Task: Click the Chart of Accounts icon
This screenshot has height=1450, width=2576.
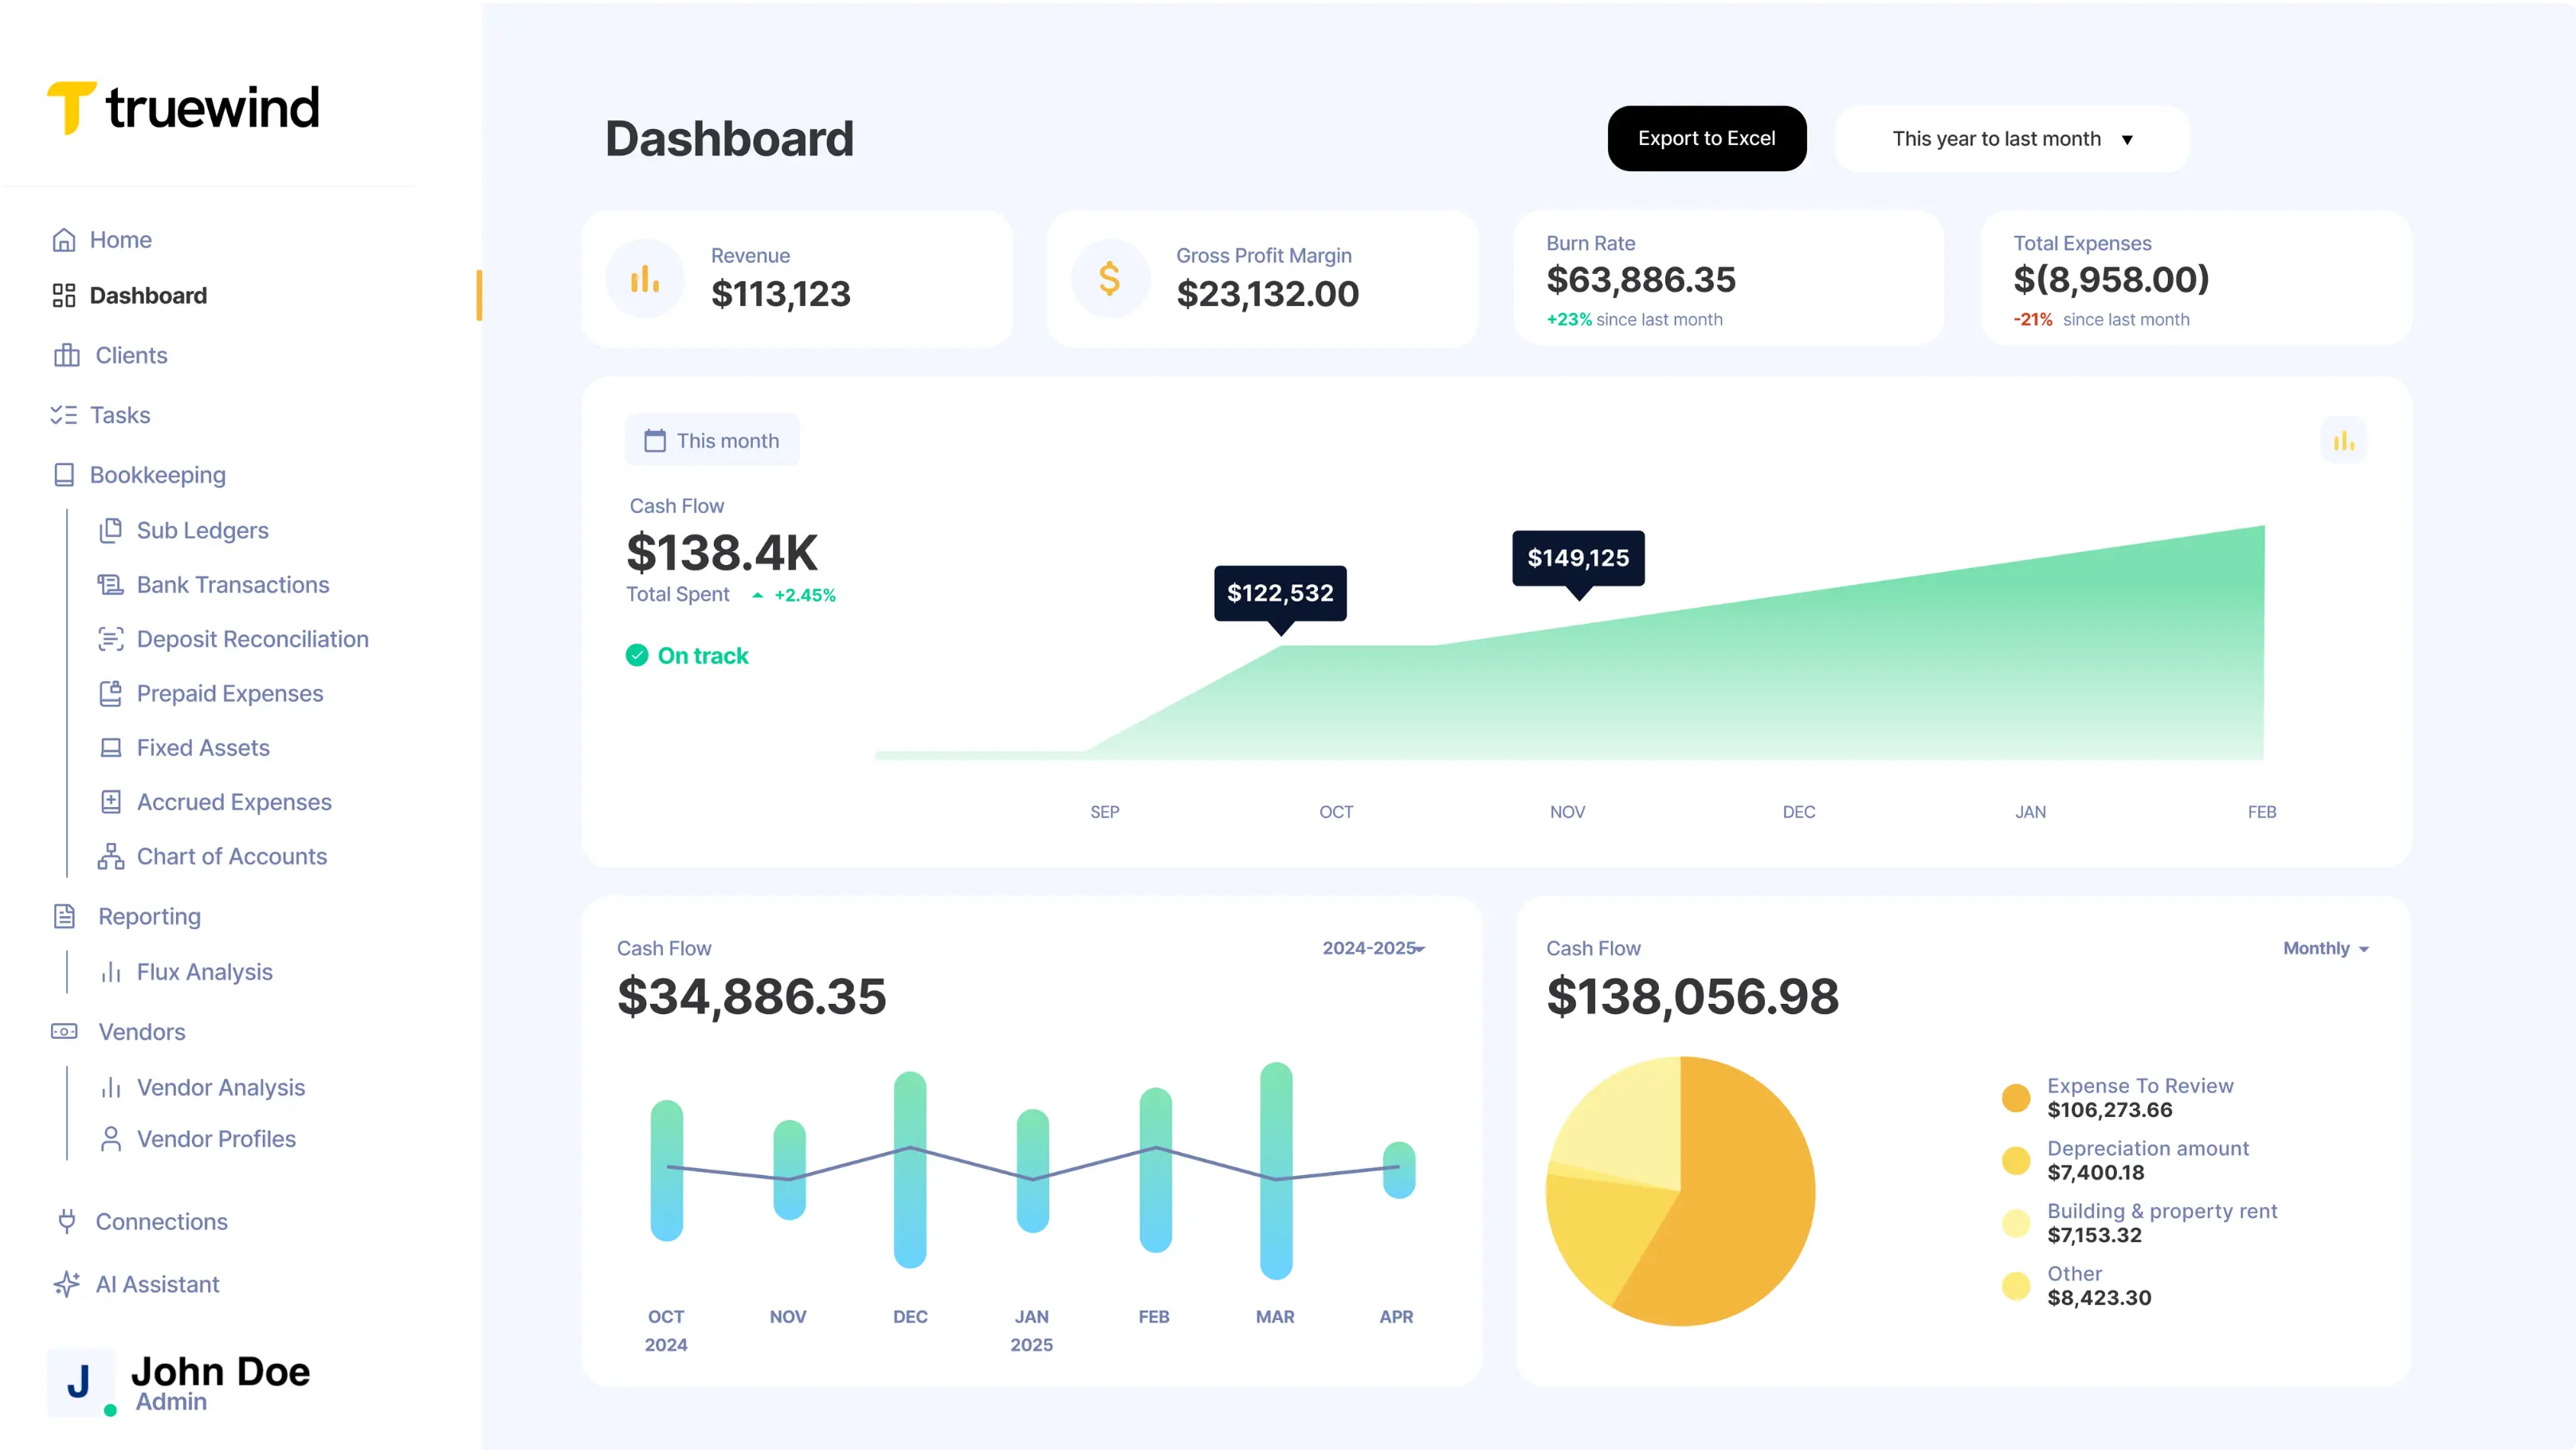Action: [x=111, y=856]
